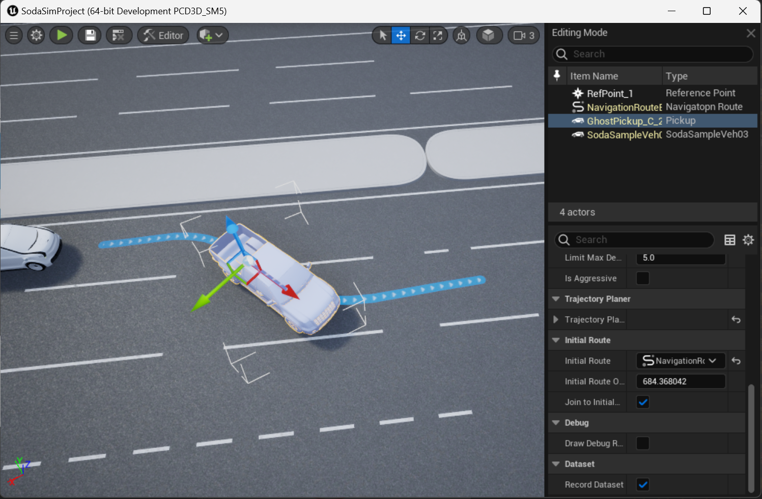Click the properties panel vertical scrollbar
Viewport: 762px width, 499px height.
(751, 439)
